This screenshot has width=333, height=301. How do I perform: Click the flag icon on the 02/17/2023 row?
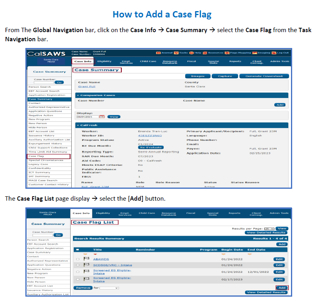click(x=86, y=279)
